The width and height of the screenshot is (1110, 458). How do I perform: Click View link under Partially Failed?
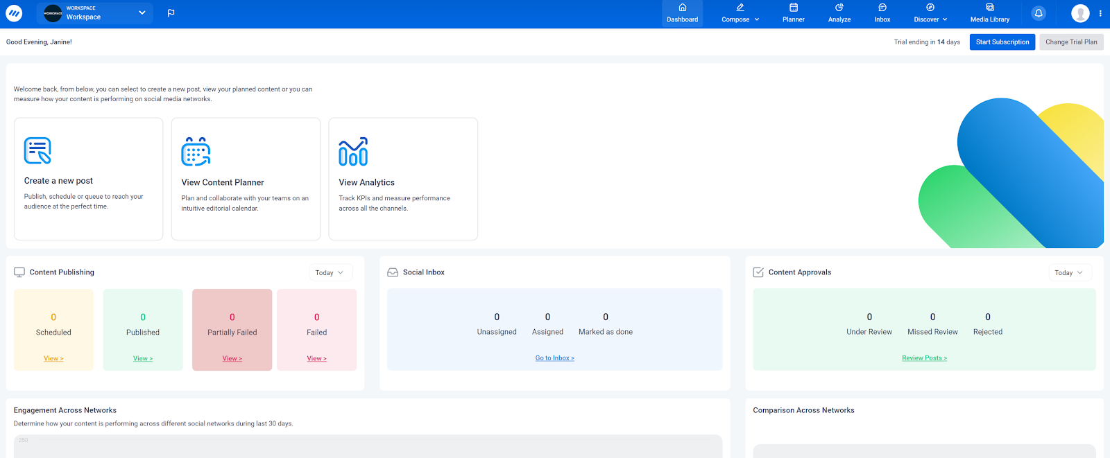(232, 359)
